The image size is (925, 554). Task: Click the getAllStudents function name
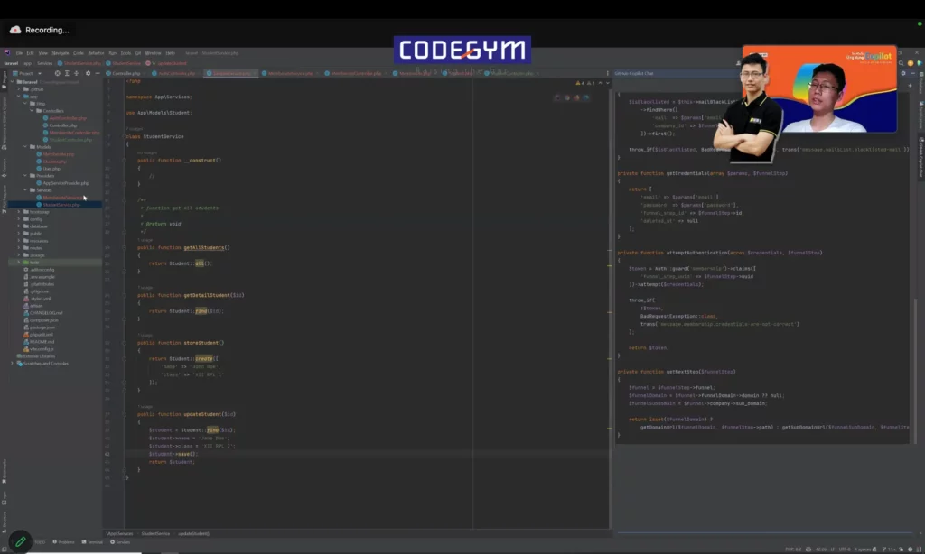207,247
